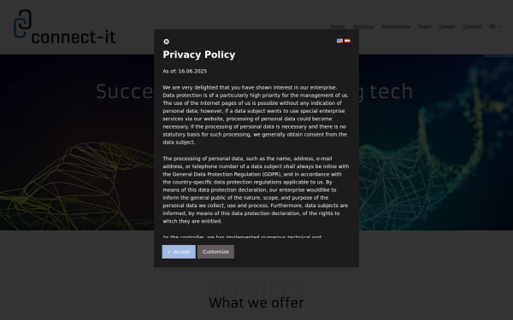Click the Customize button
This screenshot has width=513, height=320.
pyautogui.click(x=215, y=252)
